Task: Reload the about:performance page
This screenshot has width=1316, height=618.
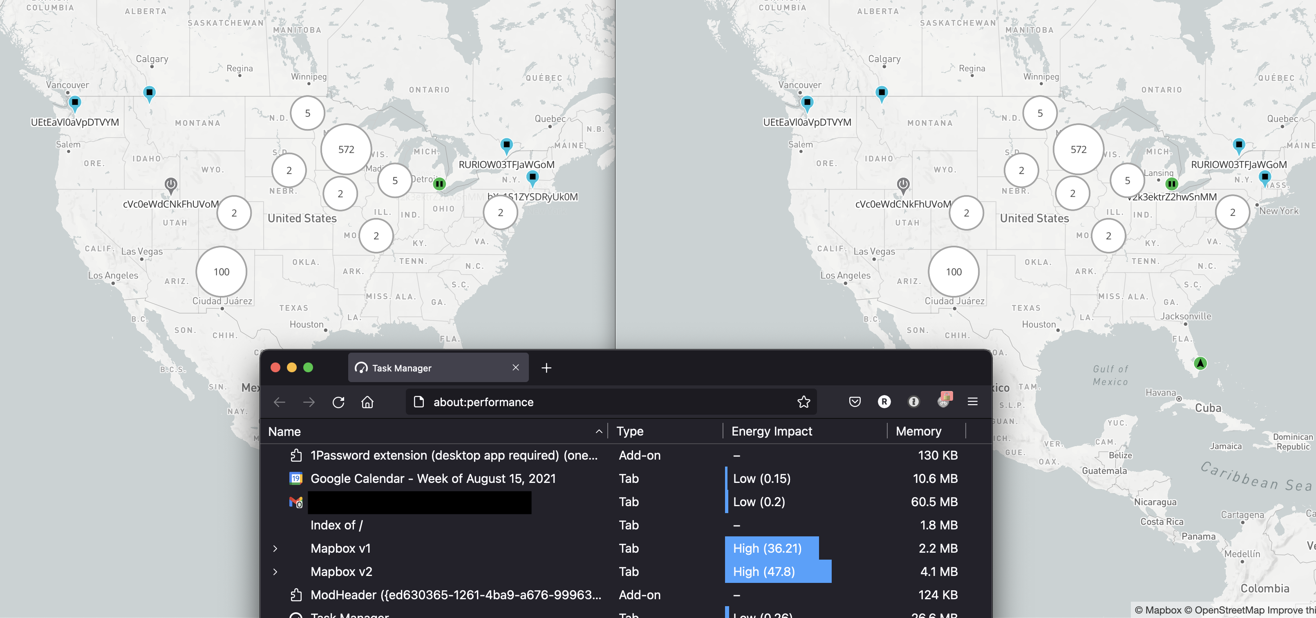Action: 338,402
